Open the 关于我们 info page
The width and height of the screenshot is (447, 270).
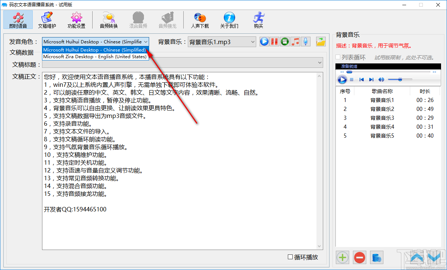coord(229,20)
